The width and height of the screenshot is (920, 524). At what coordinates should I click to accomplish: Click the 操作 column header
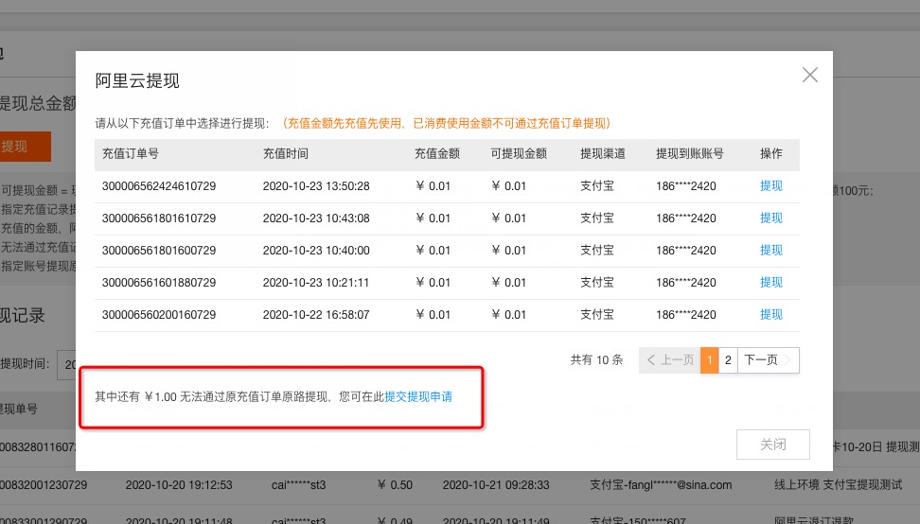[x=771, y=153]
